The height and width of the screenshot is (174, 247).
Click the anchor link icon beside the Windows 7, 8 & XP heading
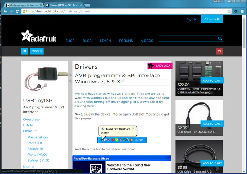pos(70,81)
